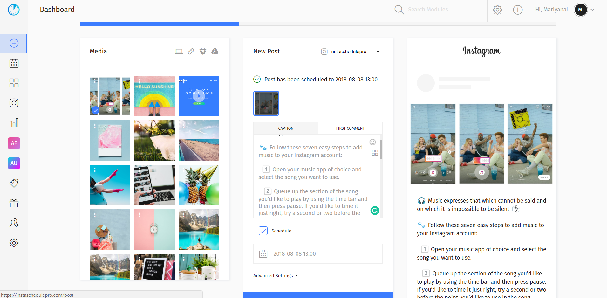Screen dimensions: 607x298
Task: Open the Grammarly checker in the caption editor
Action: click(x=375, y=211)
